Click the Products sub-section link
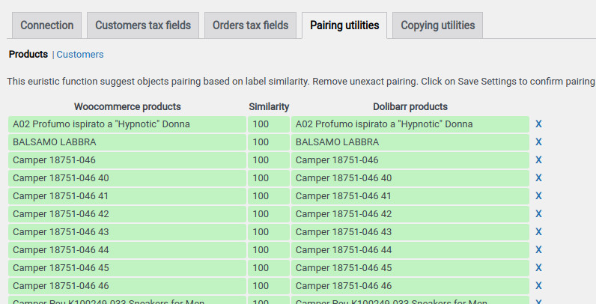Image resolution: width=596 pixels, height=304 pixels. [x=28, y=55]
